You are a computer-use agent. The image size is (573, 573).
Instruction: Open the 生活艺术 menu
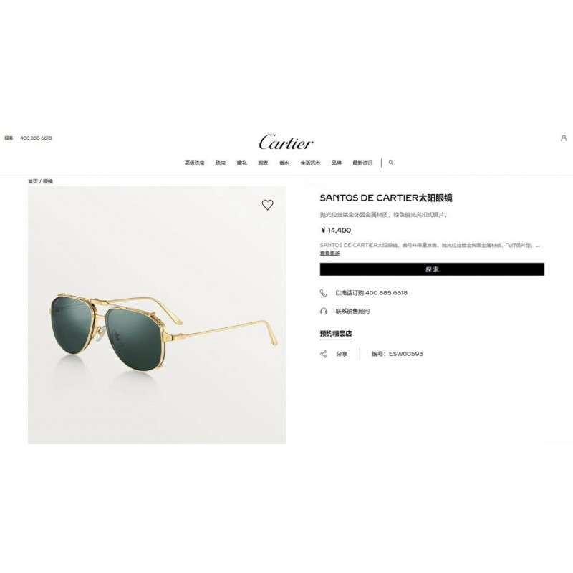pyautogui.click(x=310, y=163)
